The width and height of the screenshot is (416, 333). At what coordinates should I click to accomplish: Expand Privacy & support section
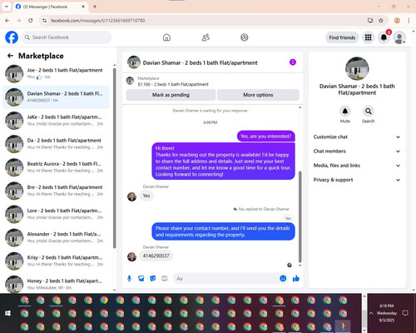click(357, 180)
